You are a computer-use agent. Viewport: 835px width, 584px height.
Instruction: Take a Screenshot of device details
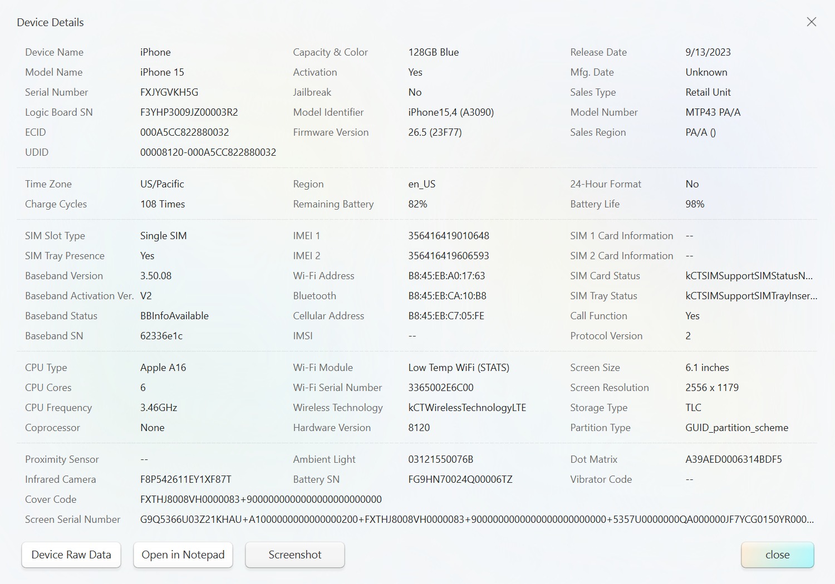[295, 555]
